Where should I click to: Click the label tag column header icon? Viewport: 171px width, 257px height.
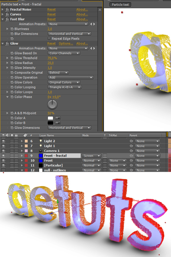25,135
